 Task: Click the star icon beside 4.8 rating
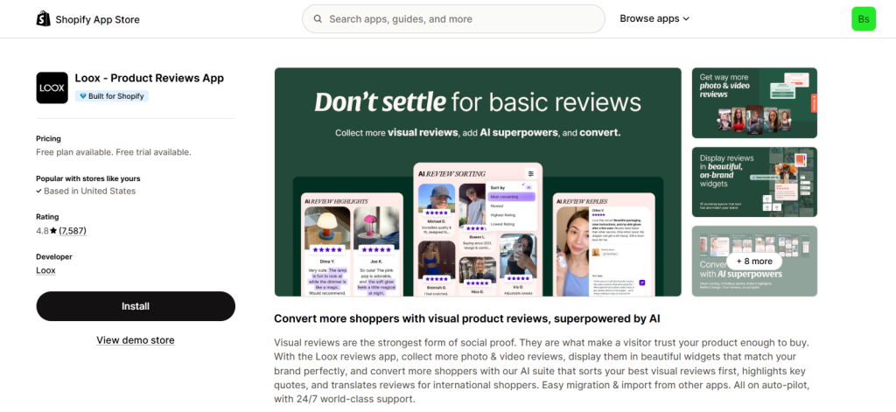pos(53,231)
